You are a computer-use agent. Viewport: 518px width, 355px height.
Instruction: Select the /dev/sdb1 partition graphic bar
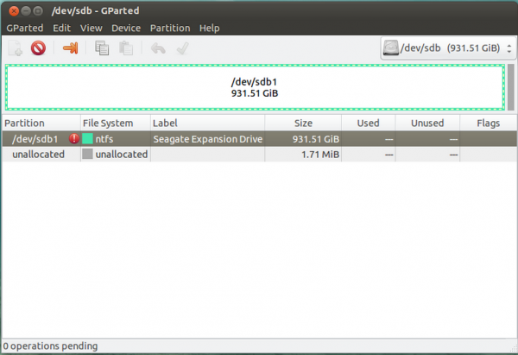[255, 87]
